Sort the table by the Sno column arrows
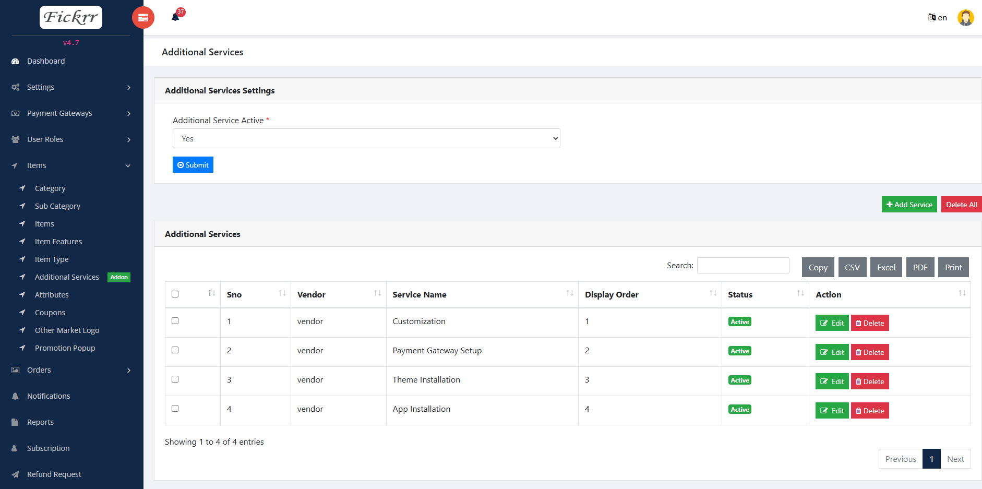 click(x=282, y=294)
